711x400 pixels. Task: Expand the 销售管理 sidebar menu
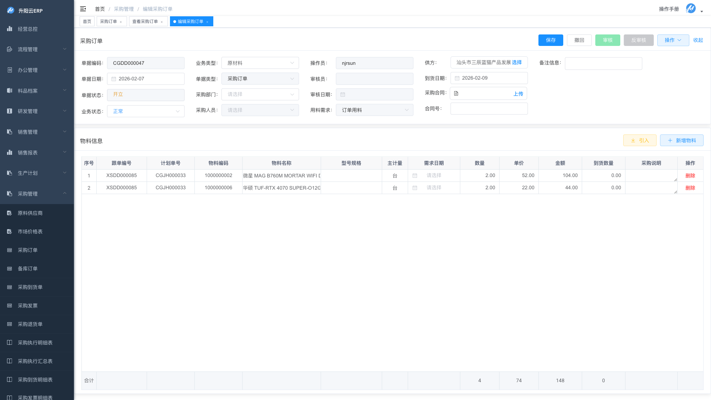[x=37, y=132]
